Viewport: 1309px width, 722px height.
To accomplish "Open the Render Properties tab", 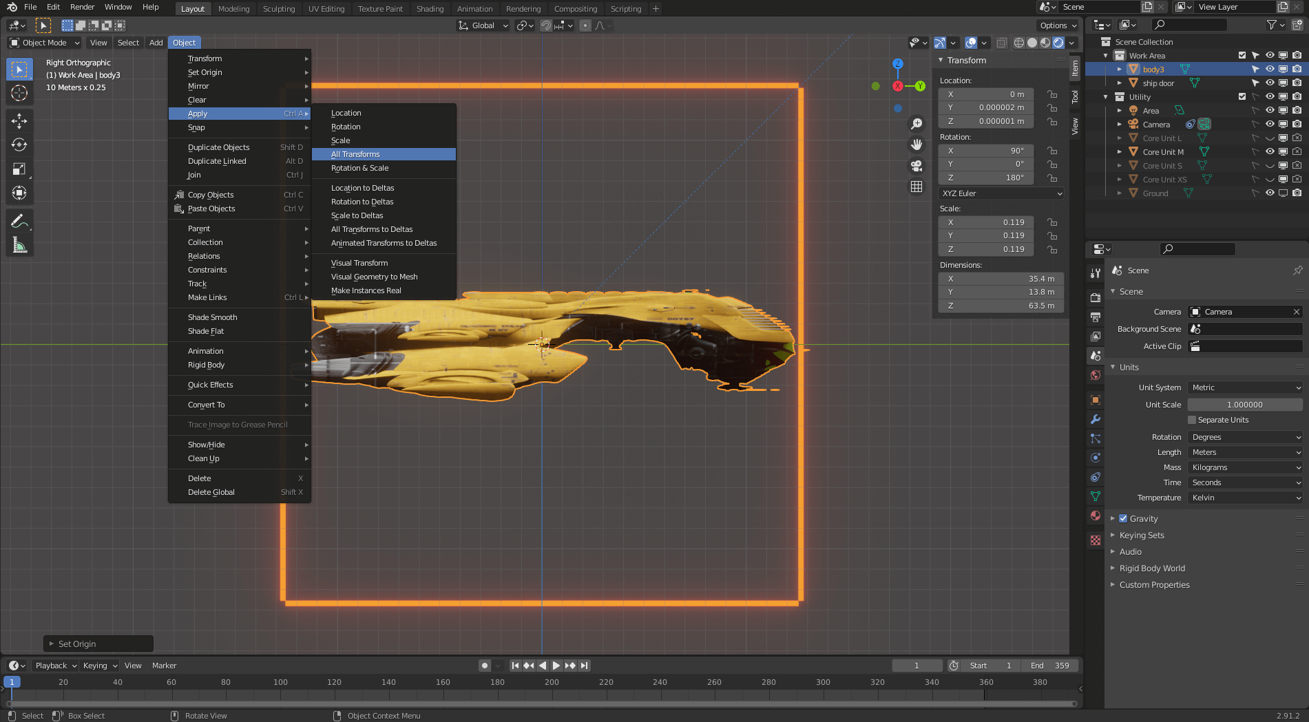I will (x=1095, y=299).
